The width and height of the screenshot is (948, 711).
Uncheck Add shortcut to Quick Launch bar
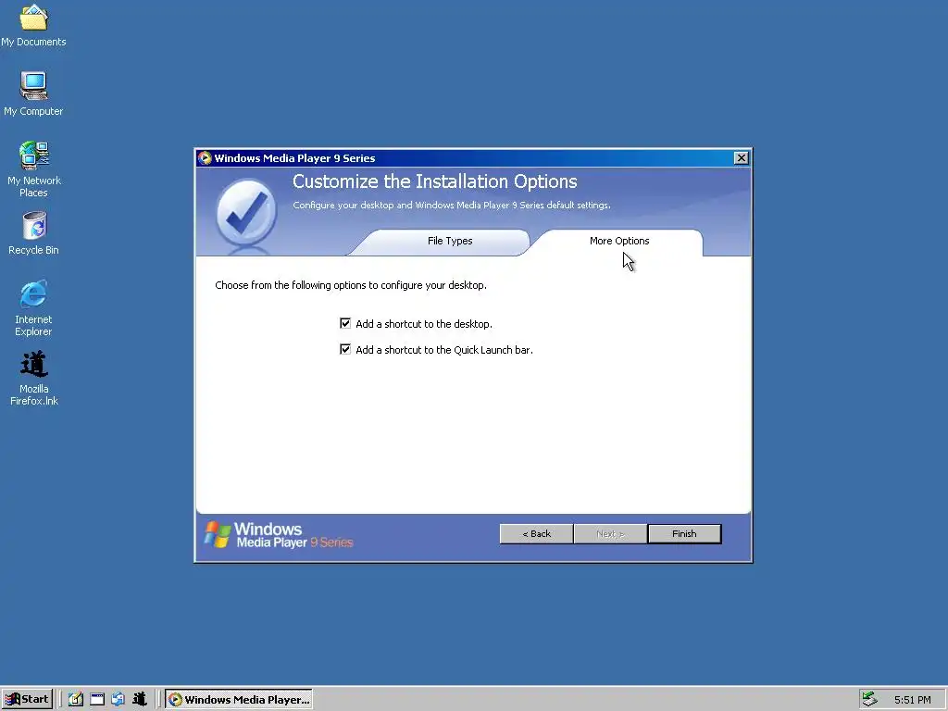(x=345, y=349)
